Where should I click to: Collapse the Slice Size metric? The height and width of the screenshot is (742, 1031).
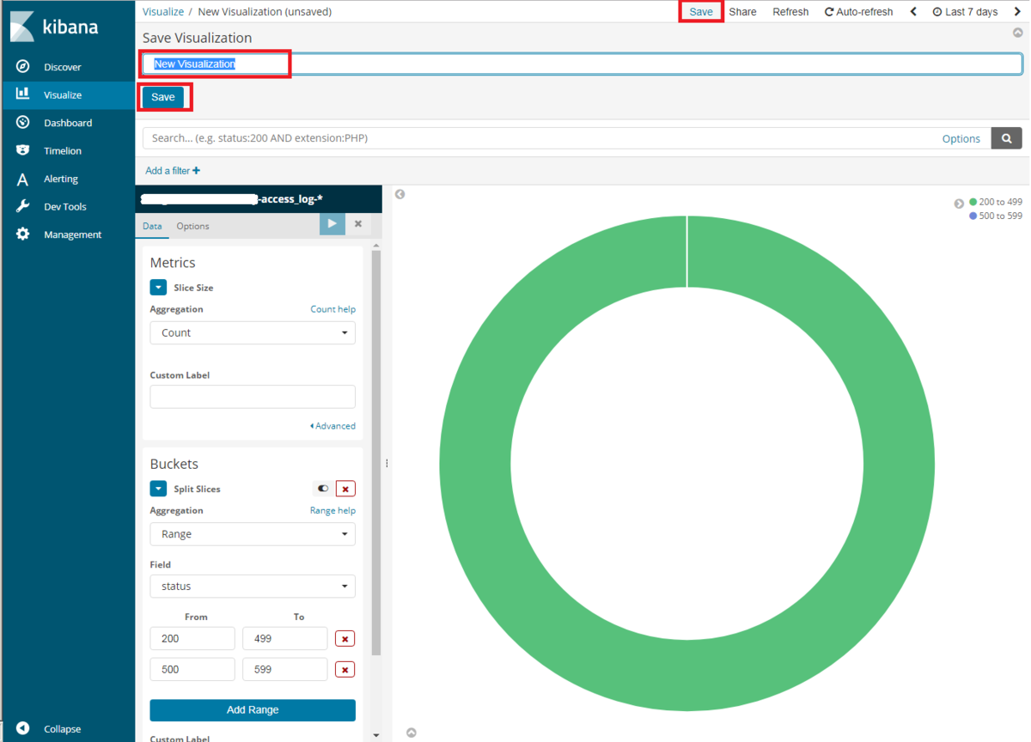click(158, 288)
